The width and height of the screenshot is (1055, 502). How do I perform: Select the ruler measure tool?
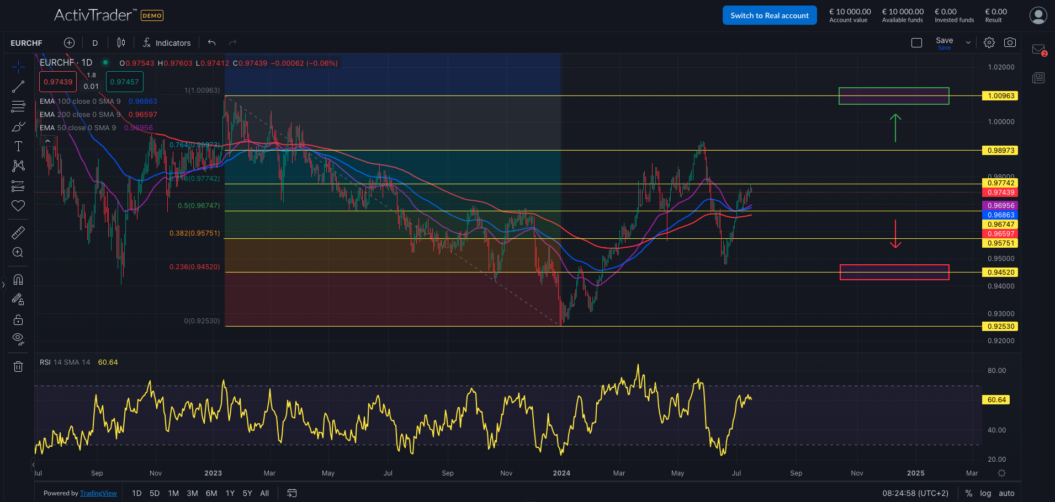(18, 232)
